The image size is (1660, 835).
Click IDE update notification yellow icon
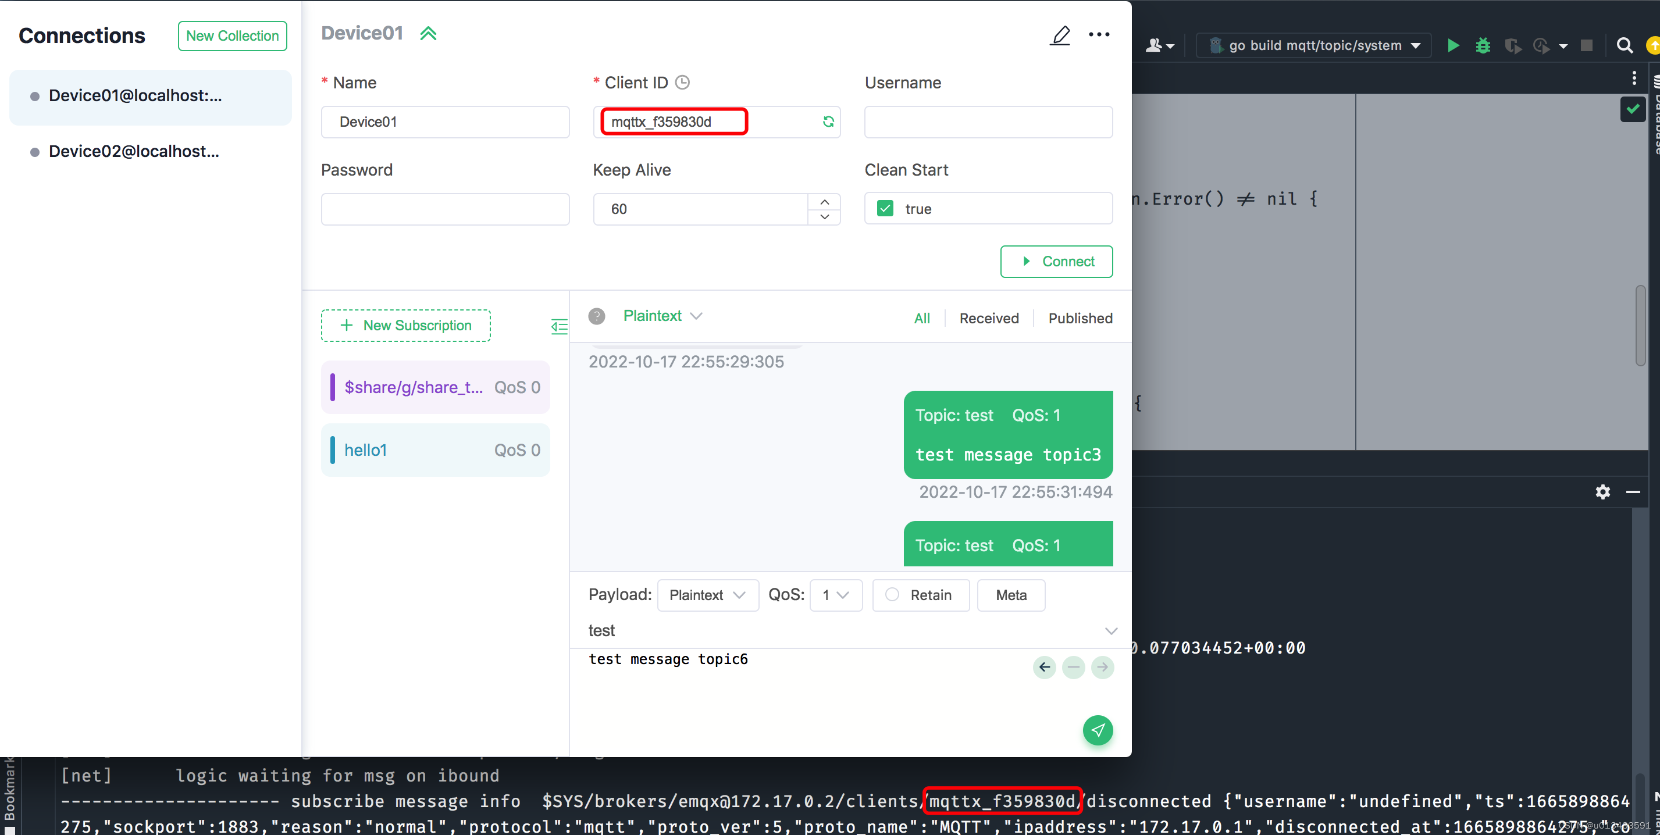tap(1653, 46)
